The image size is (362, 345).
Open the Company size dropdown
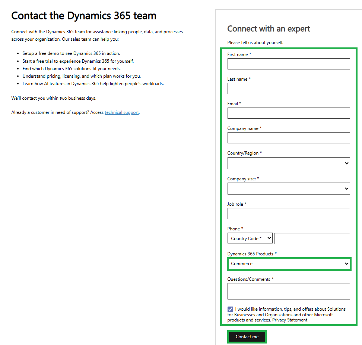[x=289, y=189]
